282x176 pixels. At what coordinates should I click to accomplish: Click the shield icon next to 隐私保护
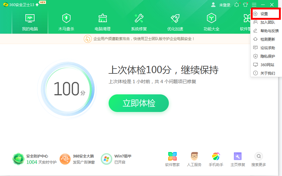pyautogui.click(x=255, y=56)
